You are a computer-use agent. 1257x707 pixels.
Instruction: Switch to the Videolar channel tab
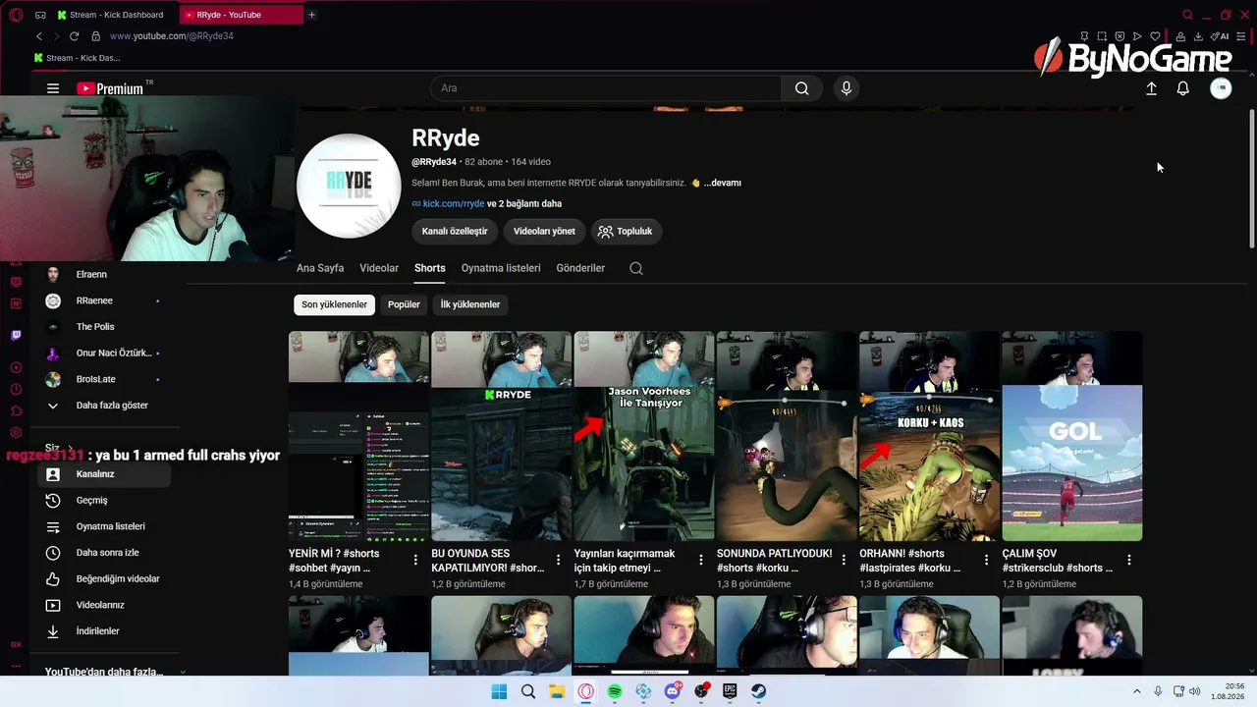[379, 268]
